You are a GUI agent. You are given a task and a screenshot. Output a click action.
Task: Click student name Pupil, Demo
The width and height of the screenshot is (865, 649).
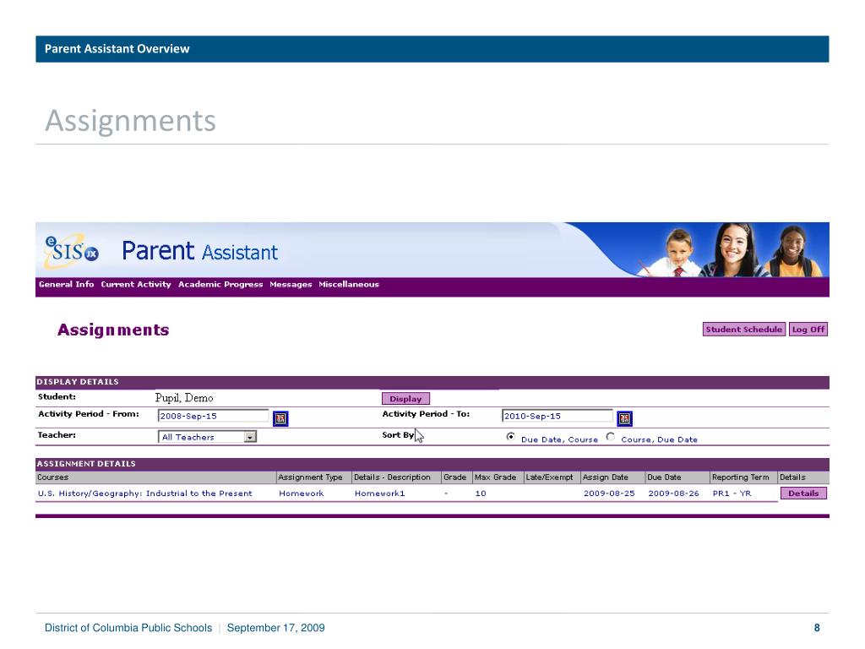[x=184, y=398]
